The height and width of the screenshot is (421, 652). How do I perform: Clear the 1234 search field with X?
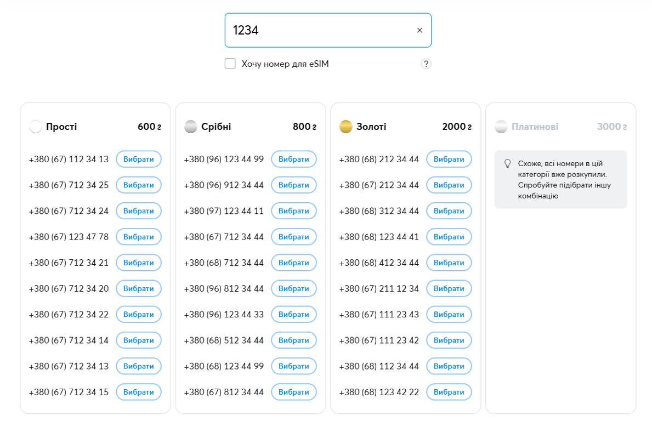(419, 30)
